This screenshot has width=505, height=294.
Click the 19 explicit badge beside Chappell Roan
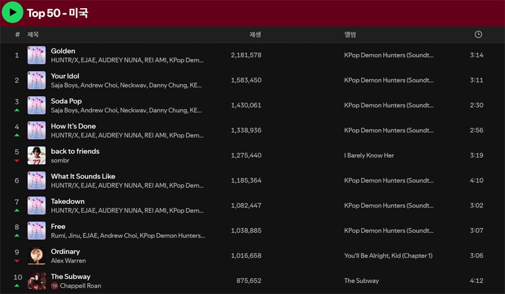[54, 286]
